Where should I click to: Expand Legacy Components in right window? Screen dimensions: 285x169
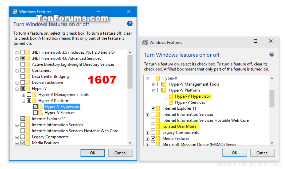[147, 133]
